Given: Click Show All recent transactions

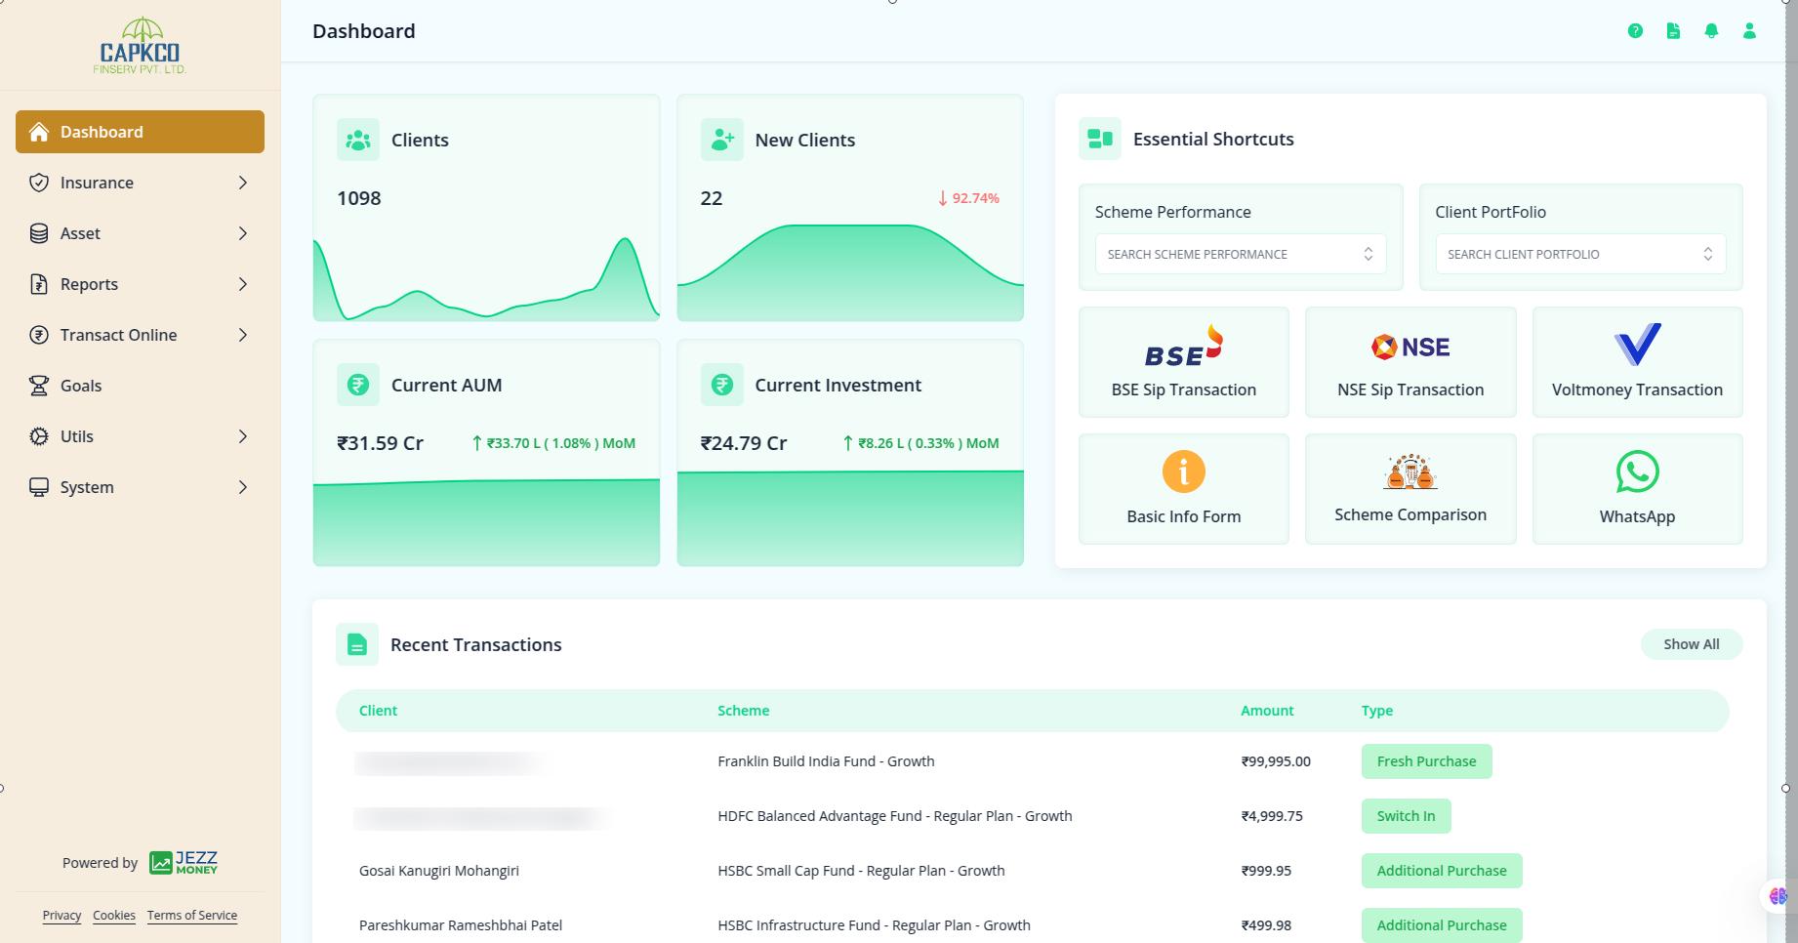Looking at the screenshot, I should tap(1691, 644).
